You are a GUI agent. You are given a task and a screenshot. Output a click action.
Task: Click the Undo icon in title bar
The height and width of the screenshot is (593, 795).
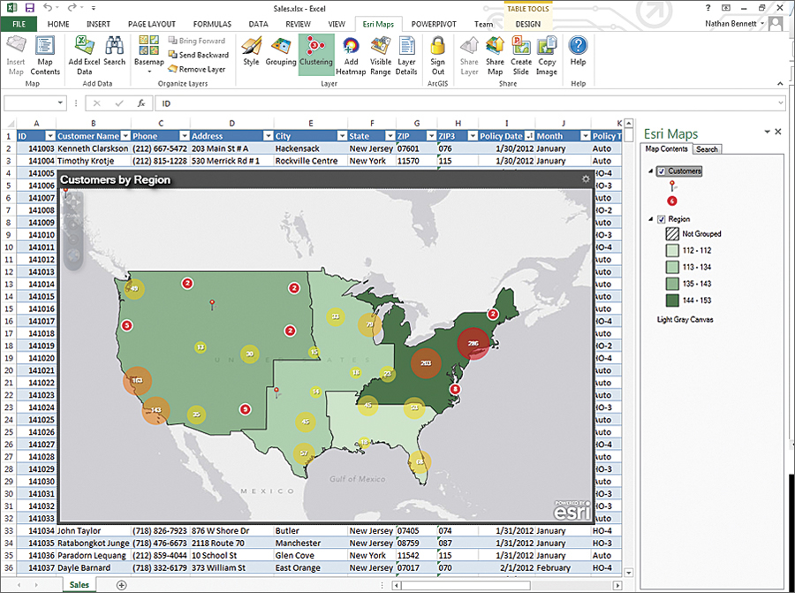click(48, 8)
